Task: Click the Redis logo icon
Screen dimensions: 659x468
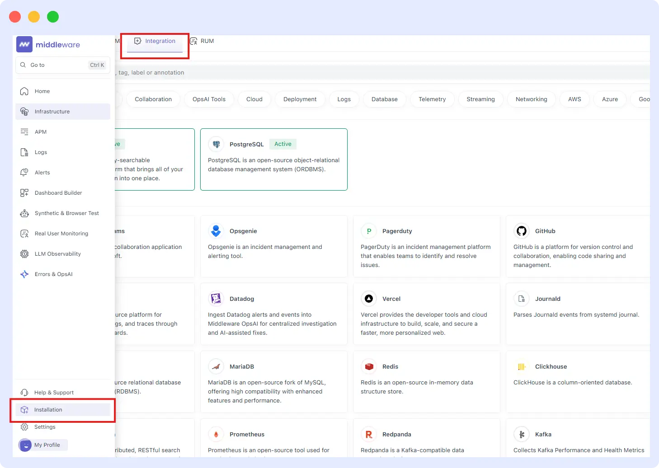Action: [x=369, y=366]
